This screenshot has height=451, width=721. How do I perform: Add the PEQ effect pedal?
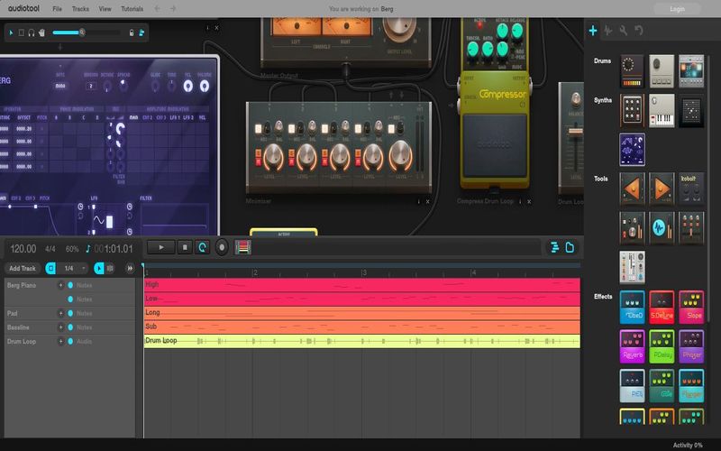tap(632, 386)
